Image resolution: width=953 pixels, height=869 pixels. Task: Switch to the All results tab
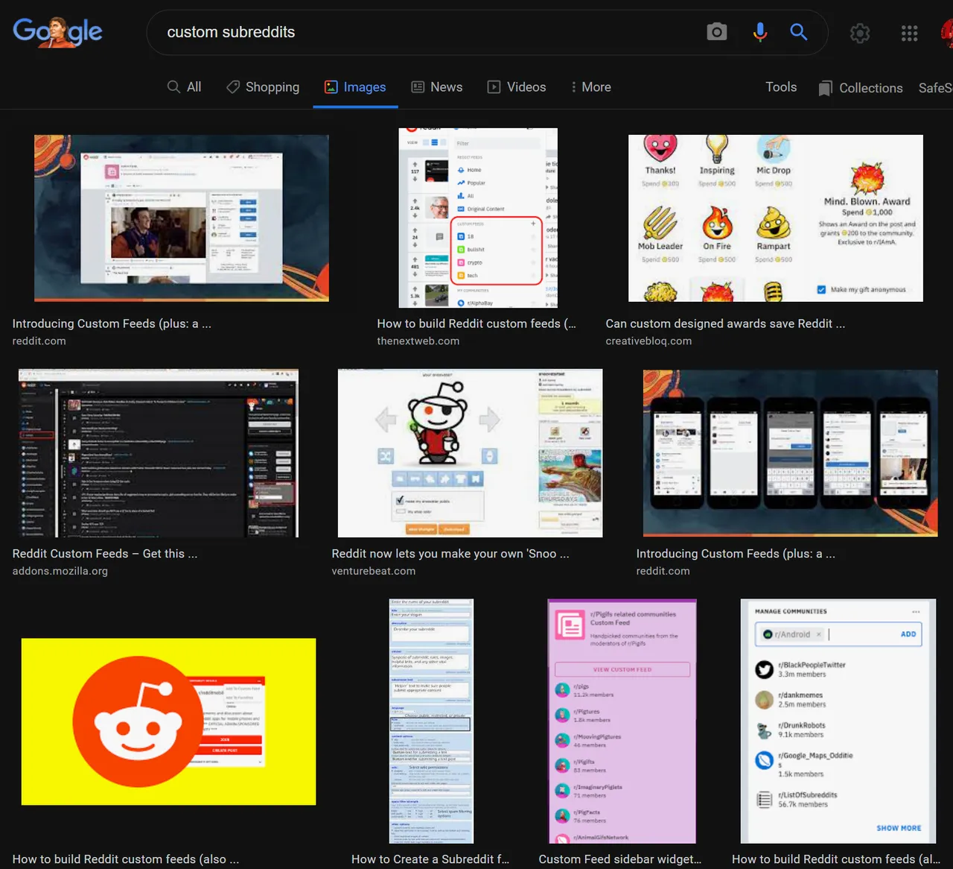[184, 87]
